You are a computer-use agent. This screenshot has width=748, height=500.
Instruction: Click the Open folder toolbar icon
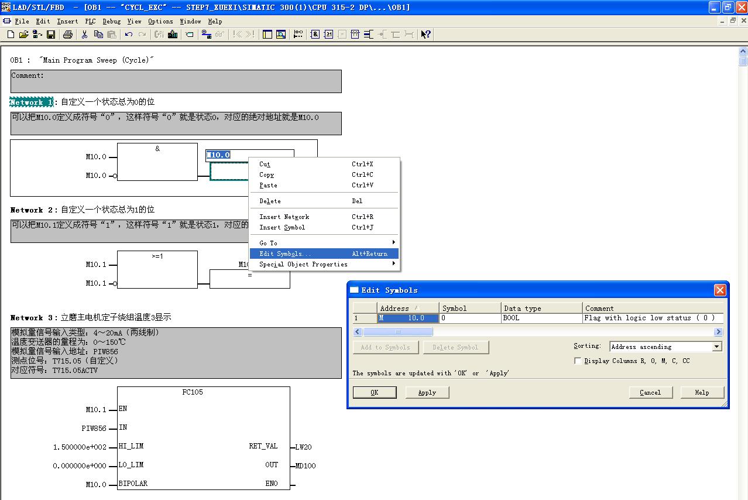[x=23, y=35]
